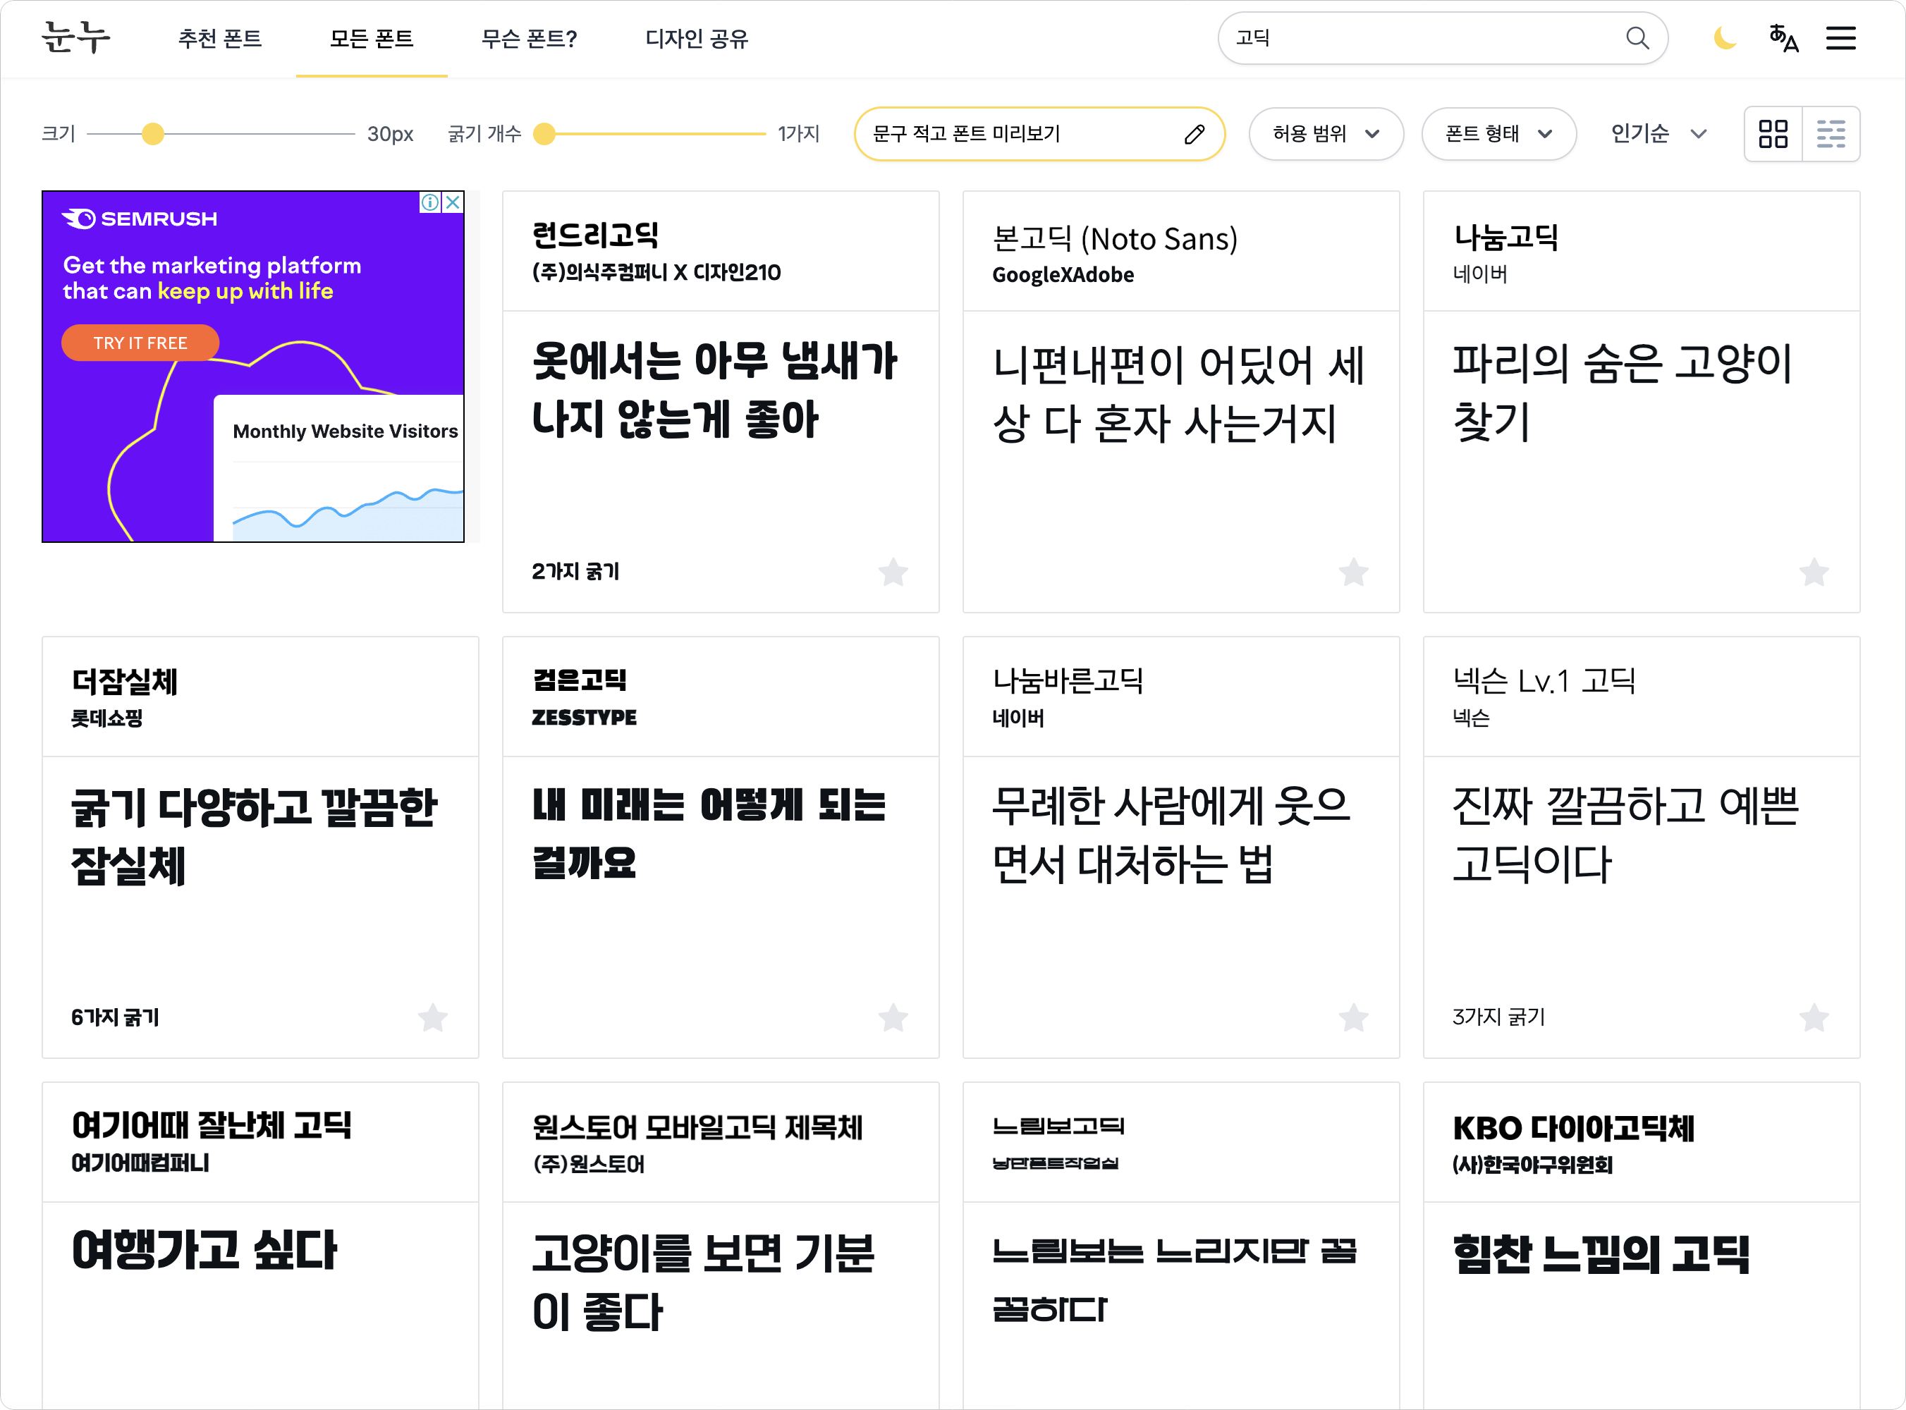Click the 옷에서는 아무 냄새가 preview text
1906x1410 pixels.
click(x=714, y=389)
